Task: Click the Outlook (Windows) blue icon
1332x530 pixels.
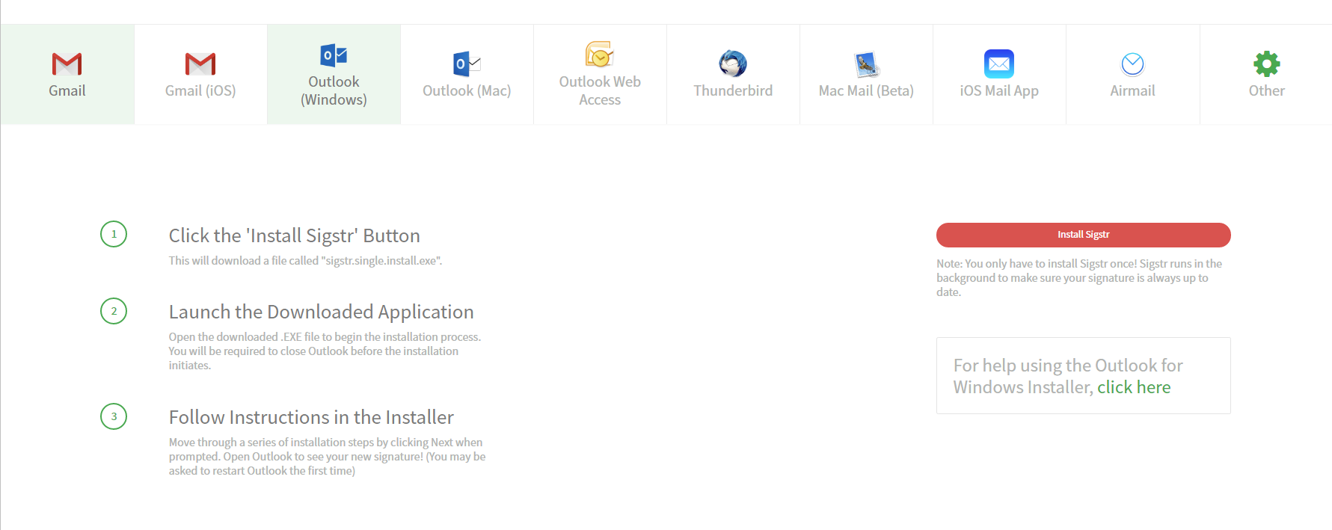Action: [x=334, y=55]
